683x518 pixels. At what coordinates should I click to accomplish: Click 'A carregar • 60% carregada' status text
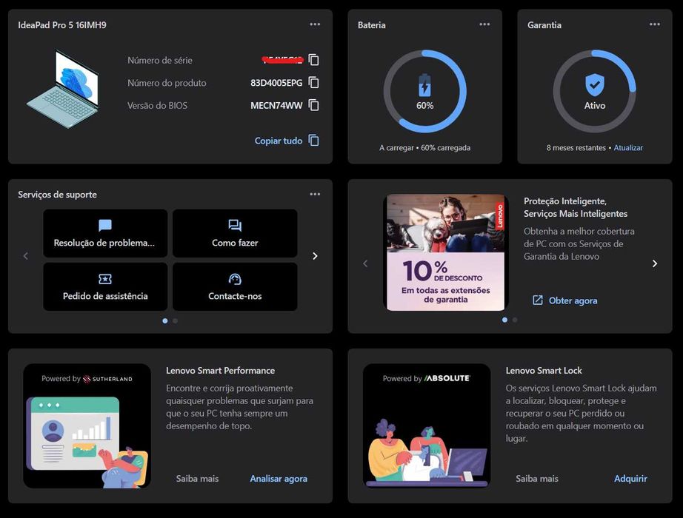point(424,147)
